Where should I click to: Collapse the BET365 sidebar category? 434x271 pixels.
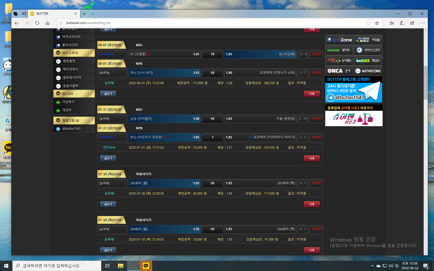(58, 94)
